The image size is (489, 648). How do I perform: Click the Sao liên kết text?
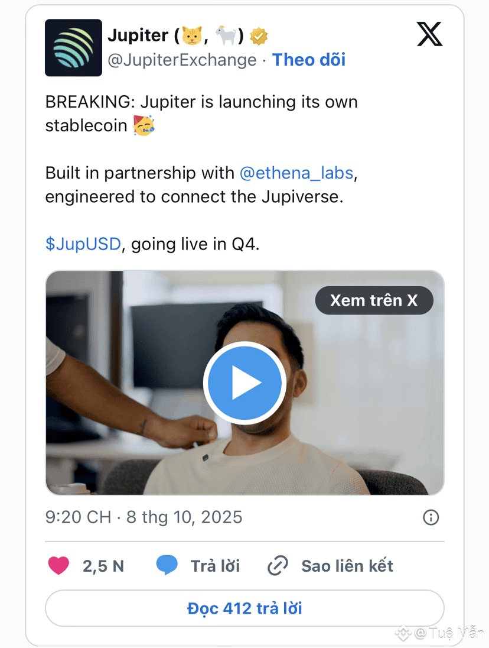pos(347,566)
